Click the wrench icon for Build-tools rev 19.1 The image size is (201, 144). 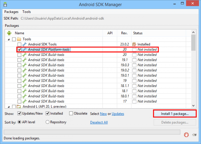24,60
